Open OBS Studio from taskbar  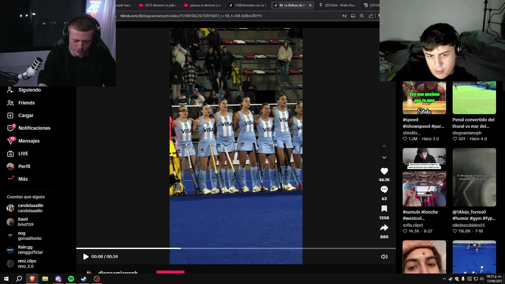point(97,279)
